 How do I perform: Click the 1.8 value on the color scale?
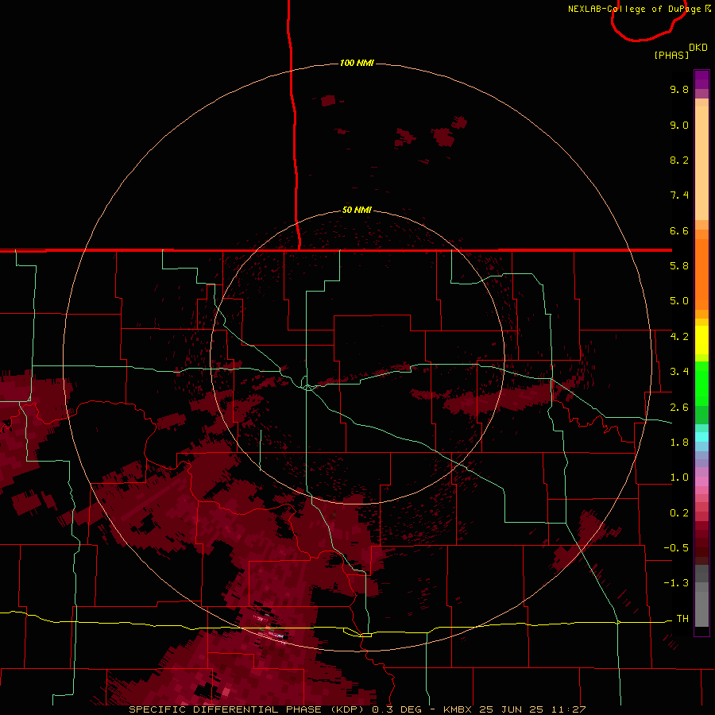coord(679,443)
